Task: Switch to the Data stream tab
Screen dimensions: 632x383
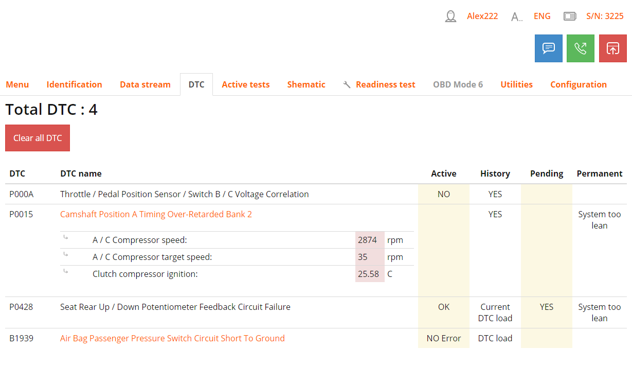Action: click(x=145, y=84)
